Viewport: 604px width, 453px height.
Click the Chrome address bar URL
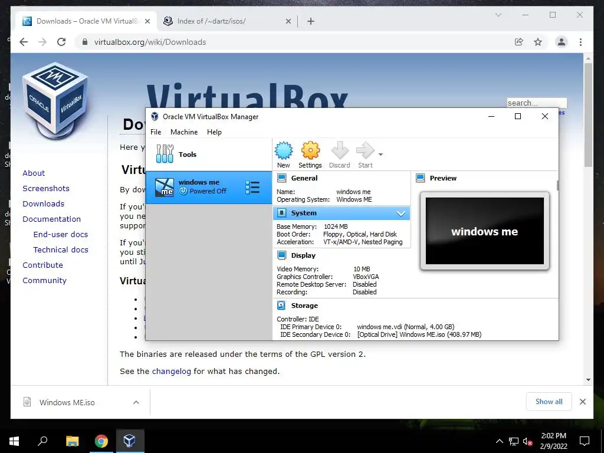(150, 42)
